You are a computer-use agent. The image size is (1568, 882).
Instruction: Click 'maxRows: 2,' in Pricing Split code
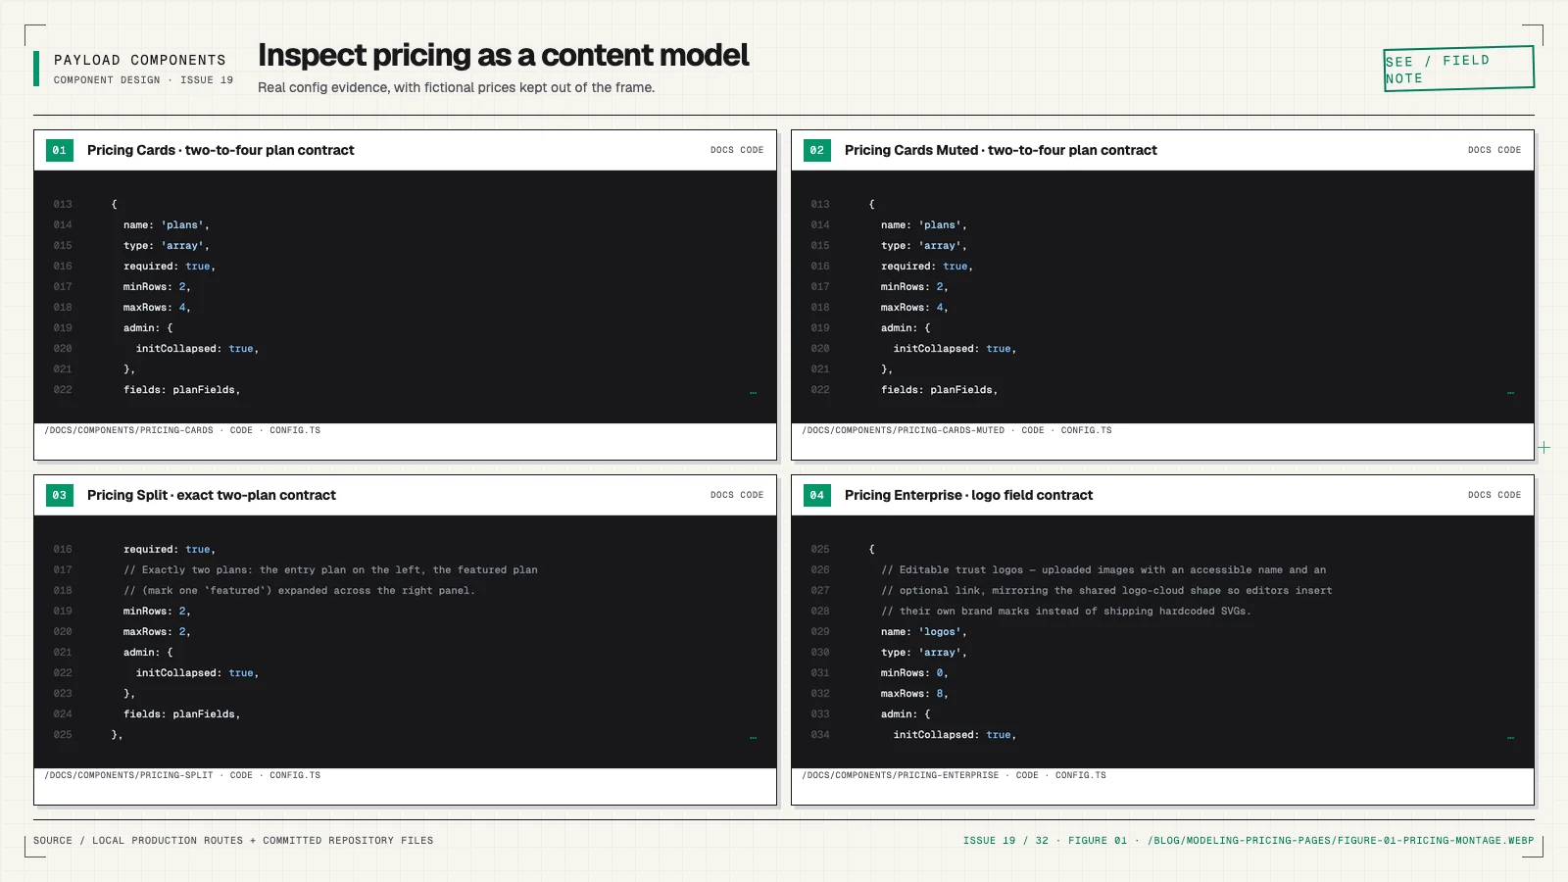point(157,632)
